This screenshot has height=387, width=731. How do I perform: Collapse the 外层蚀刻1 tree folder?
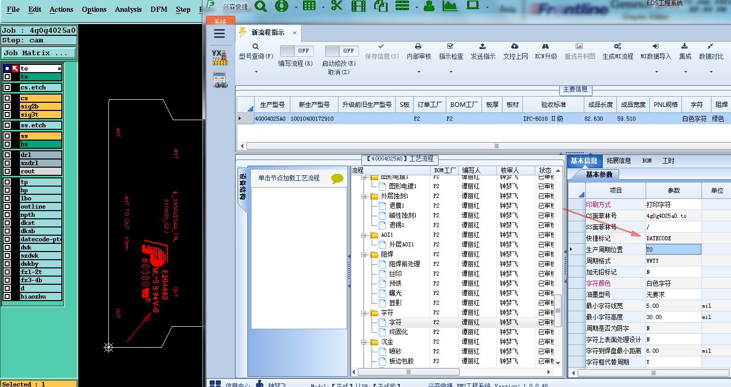(x=364, y=196)
